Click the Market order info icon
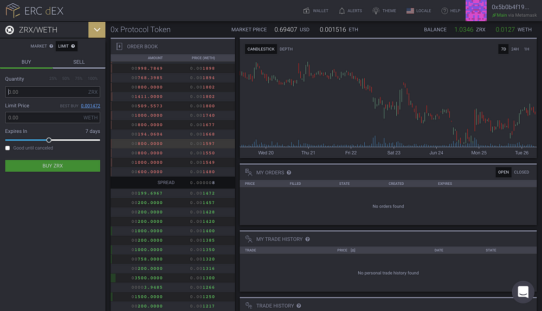This screenshot has height=311, width=542. tap(51, 46)
